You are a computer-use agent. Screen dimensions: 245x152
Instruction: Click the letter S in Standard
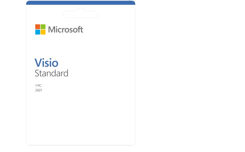(x=37, y=73)
